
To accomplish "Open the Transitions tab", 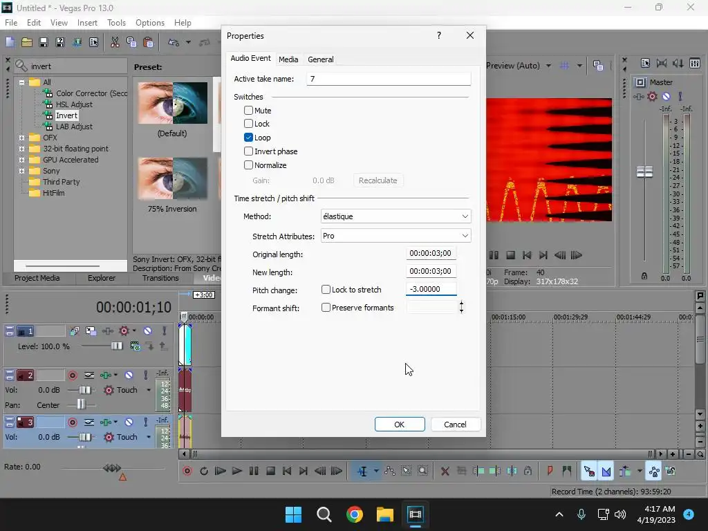I will point(160,278).
